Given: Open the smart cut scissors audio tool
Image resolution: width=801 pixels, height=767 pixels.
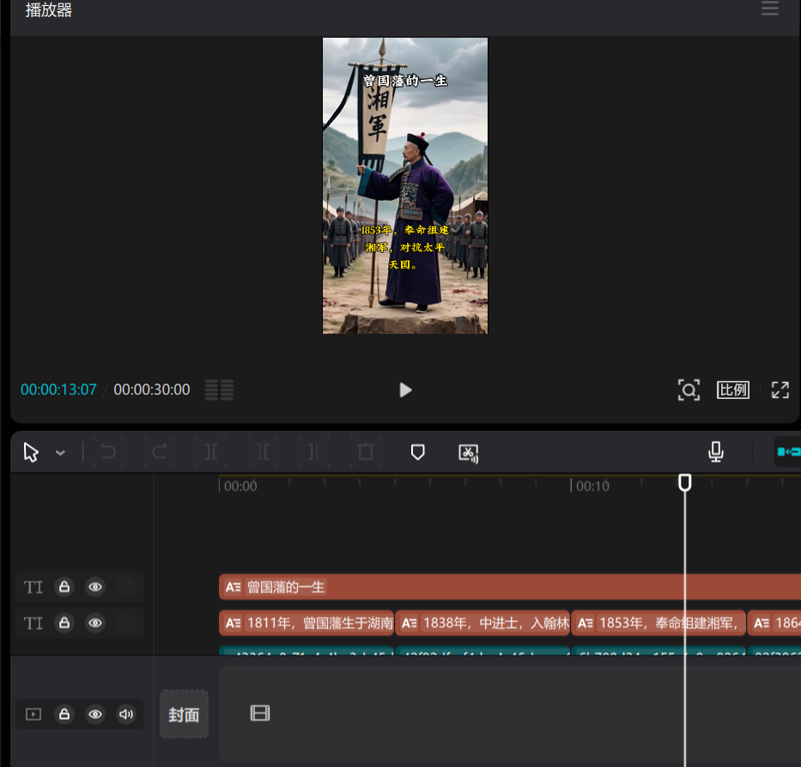Looking at the screenshot, I should 469,453.
